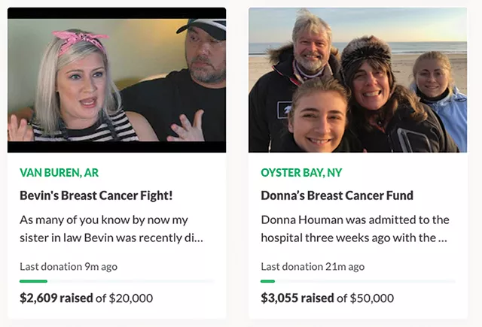The image size is (482, 327).
Task: Open the Donna's Breast Cancer Fund beach photo
Action: 358,80
